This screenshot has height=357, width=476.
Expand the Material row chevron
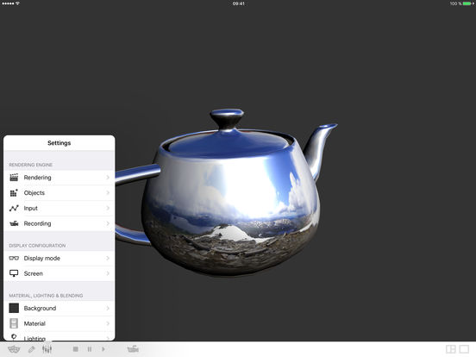[x=108, y=323]
